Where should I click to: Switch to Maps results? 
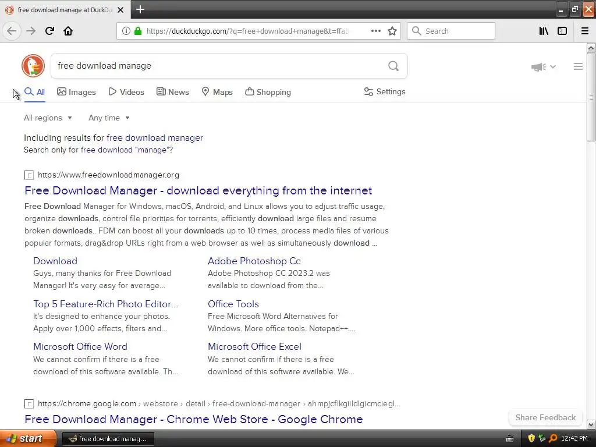(x=217, y=92)
